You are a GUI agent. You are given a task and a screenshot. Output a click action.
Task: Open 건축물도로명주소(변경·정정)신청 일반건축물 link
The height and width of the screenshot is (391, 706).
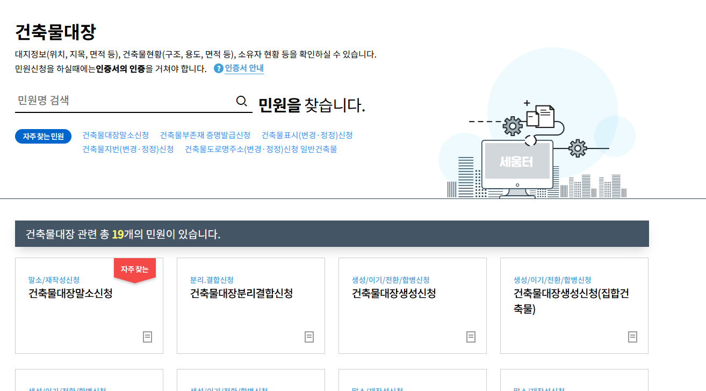pos(261,149)
